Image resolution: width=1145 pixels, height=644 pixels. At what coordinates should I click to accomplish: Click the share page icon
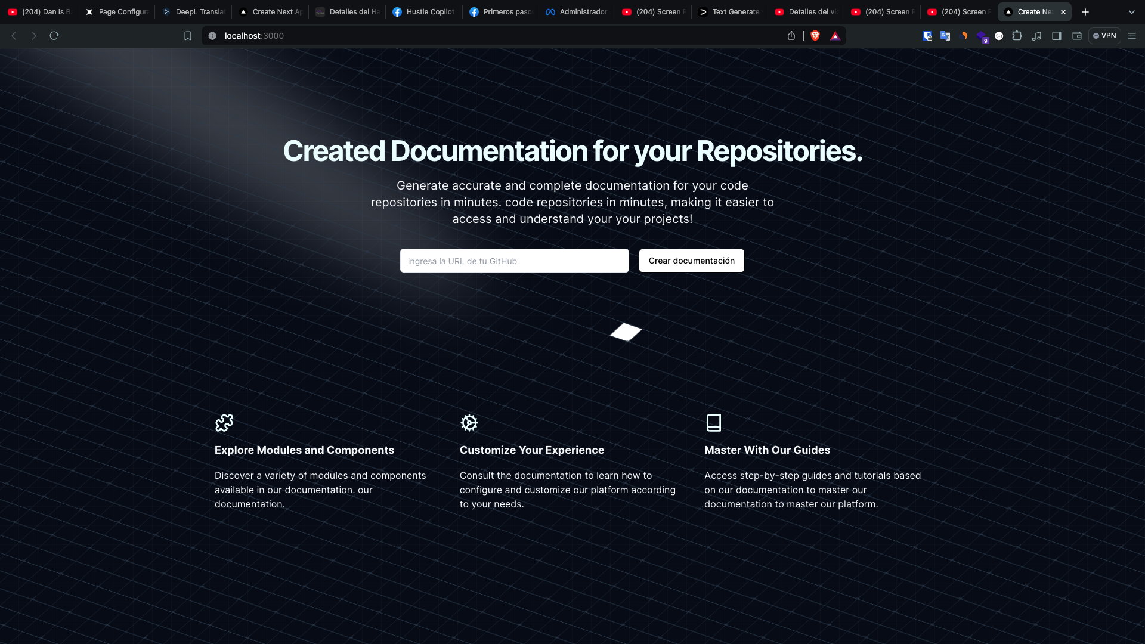(791, 36)
